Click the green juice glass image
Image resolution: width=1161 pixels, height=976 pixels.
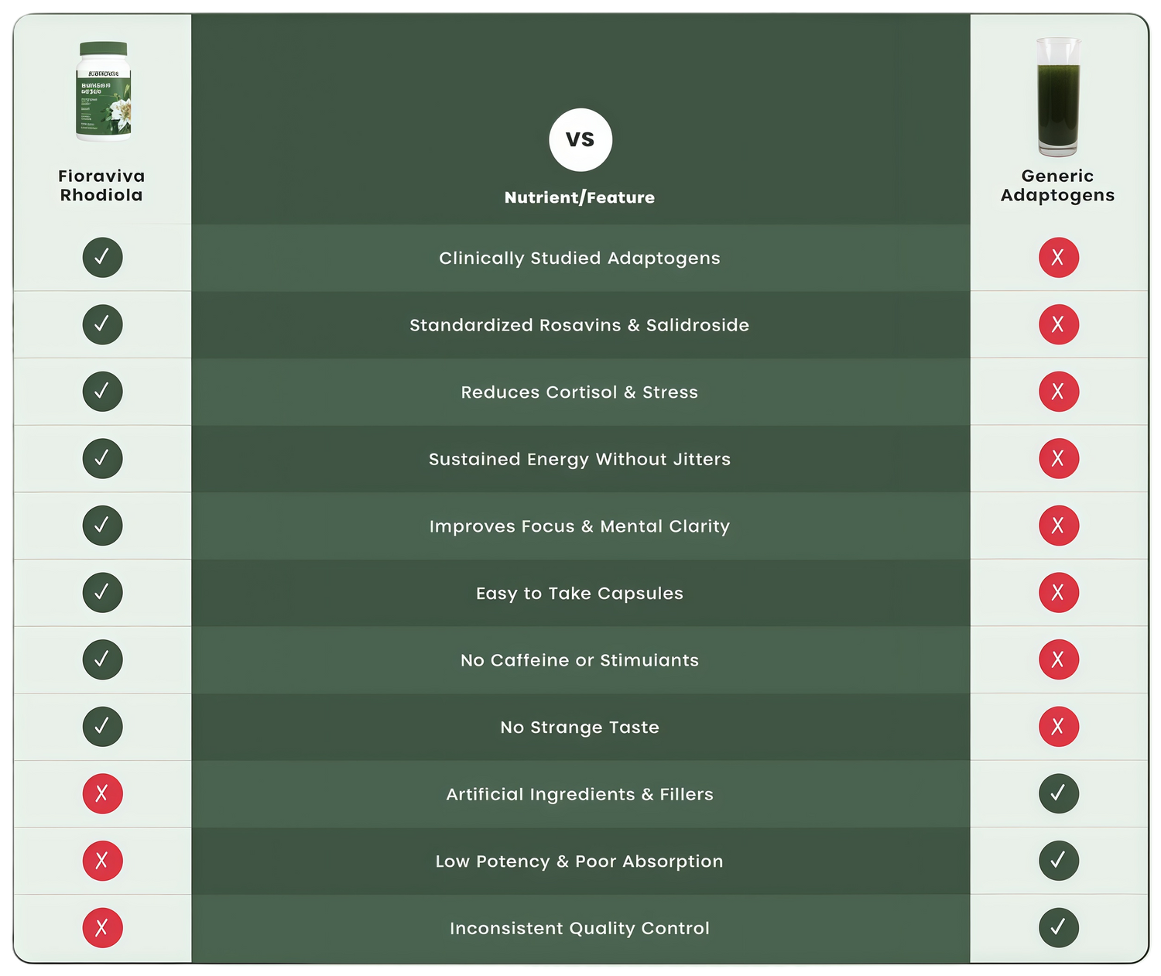tap(1058, 98)
